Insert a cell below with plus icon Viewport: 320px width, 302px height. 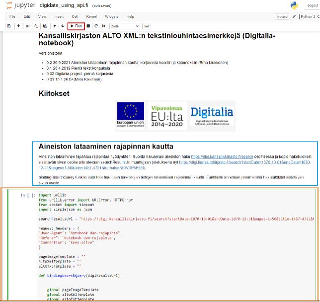coord(18,25)
